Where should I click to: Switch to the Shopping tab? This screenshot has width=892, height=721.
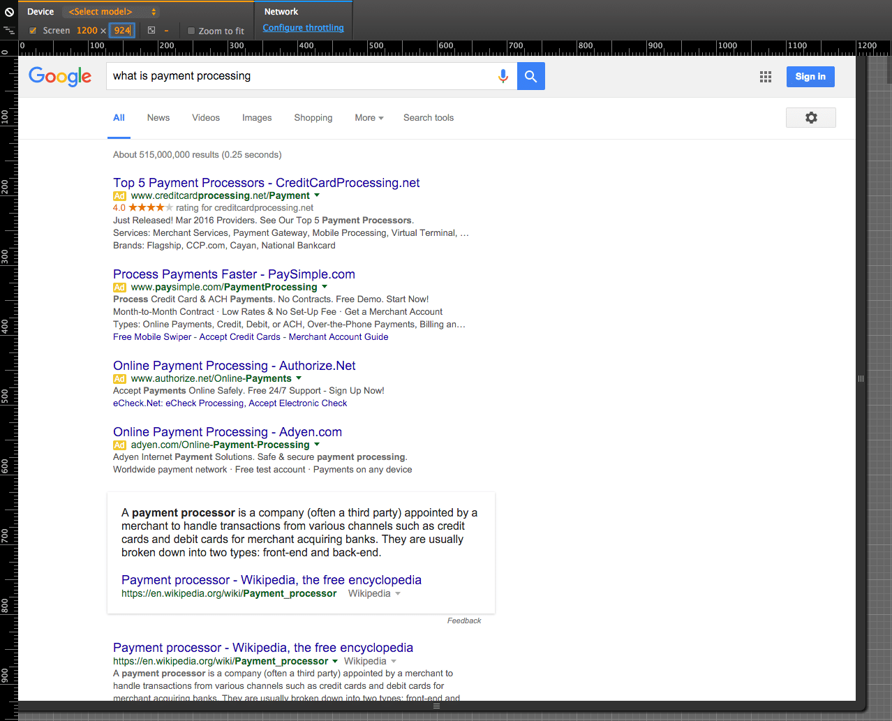pyautogui.click(x=313, y=118)
